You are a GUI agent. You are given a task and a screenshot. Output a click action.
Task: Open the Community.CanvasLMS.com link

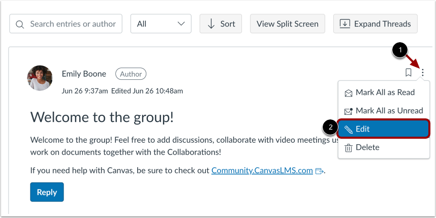262,171
